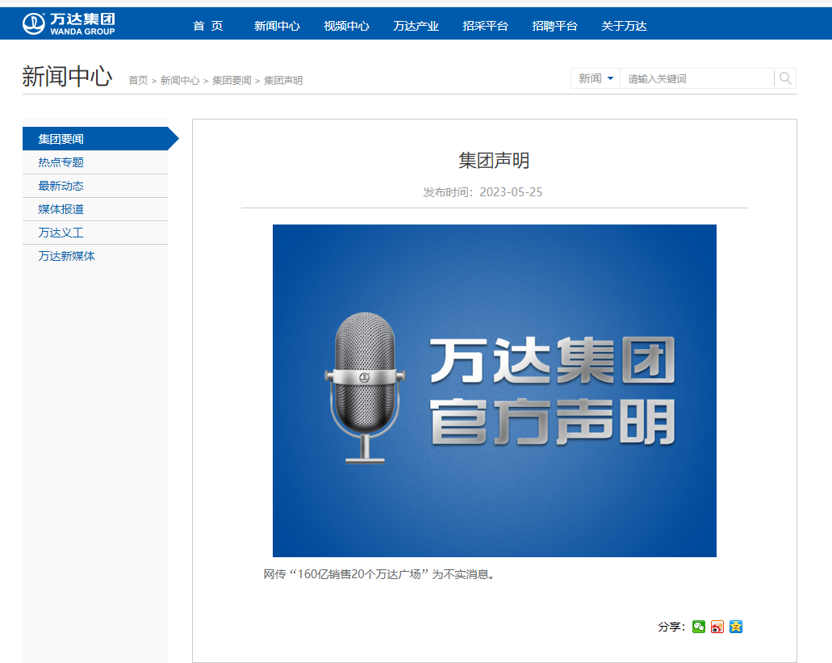Screen dimensions: 832x663
Task: Select 最新动态 in the sidebar
Action: pos(95,186)
